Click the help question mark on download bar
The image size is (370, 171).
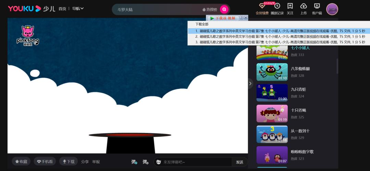tap(242, 18)
